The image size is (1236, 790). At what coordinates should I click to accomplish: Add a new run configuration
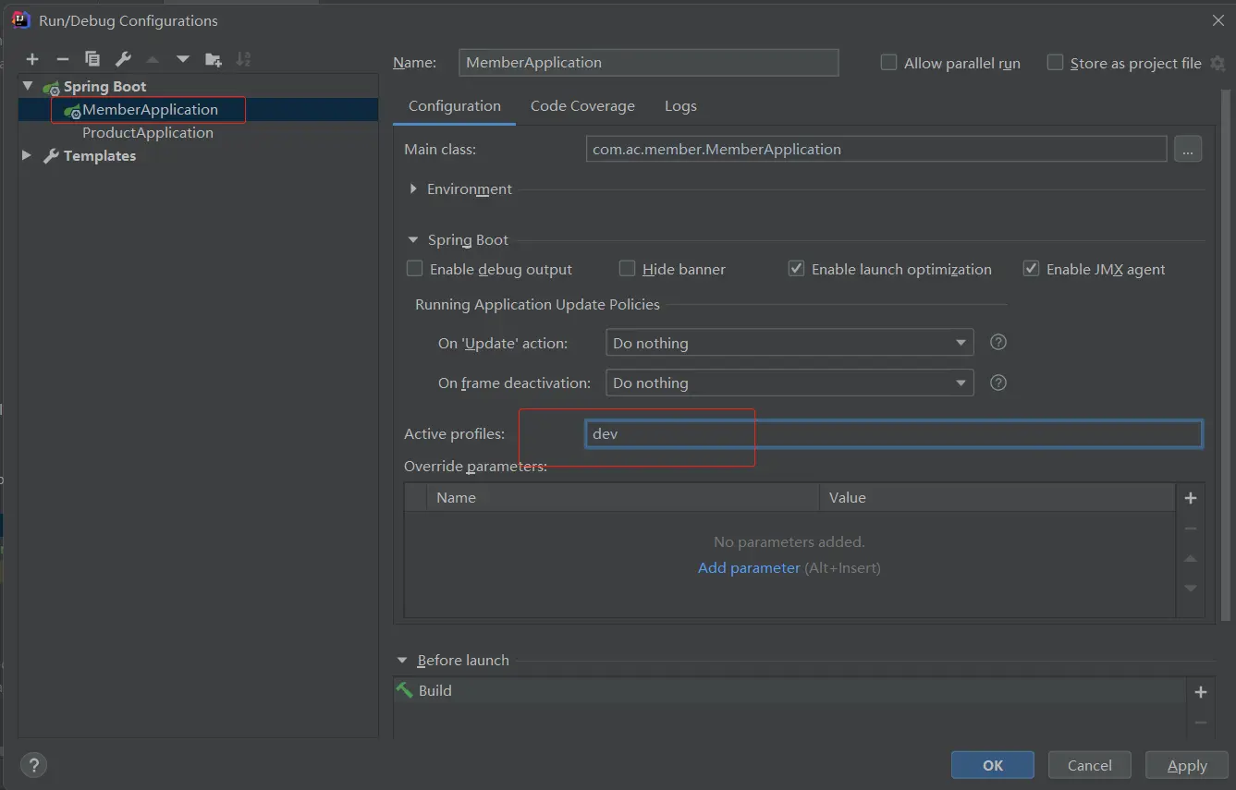[x=32, y=59]
